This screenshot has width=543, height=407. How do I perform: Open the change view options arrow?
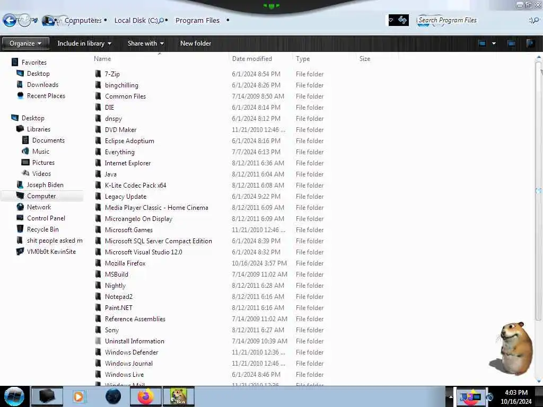(x=494, y=43)
